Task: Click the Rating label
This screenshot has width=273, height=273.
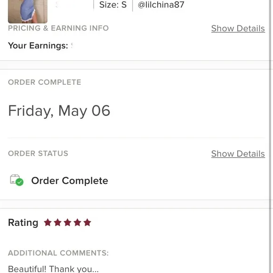Action: tap(23, 223)
